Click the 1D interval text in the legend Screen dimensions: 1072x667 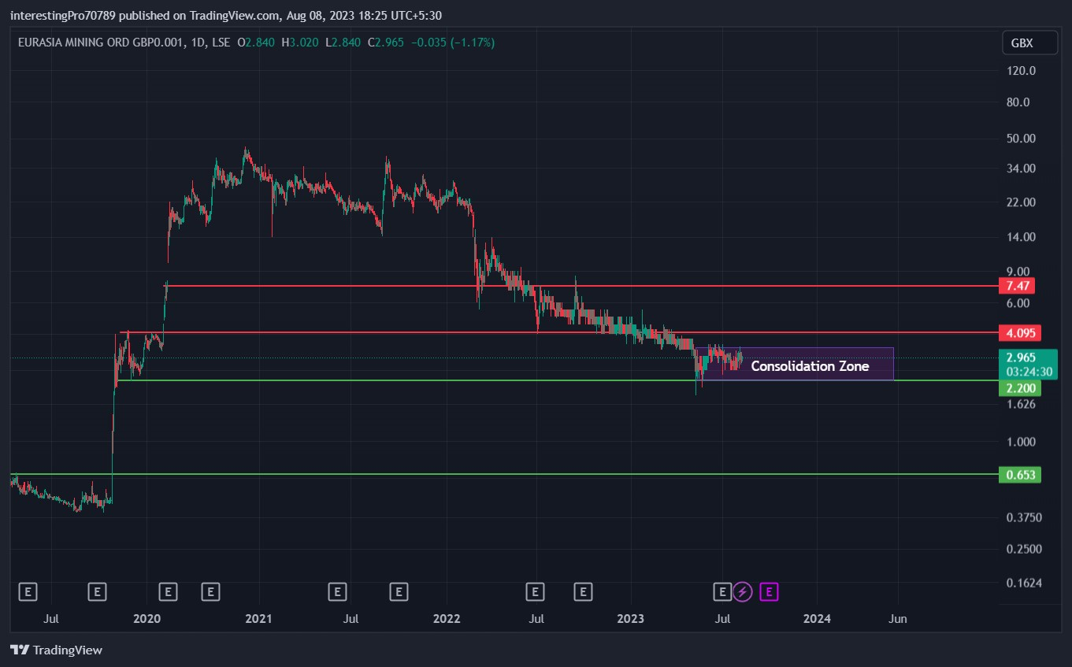tap(197, 42)
